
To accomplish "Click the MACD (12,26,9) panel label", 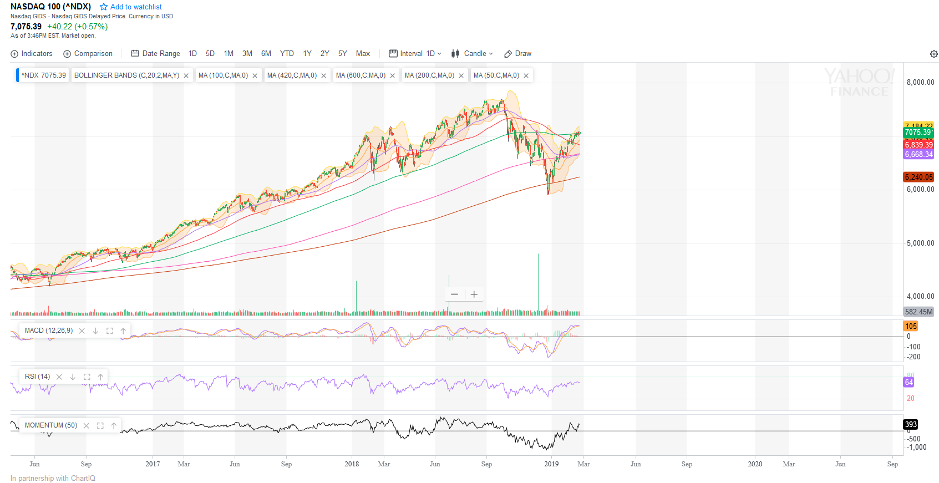I will [49, 331].
